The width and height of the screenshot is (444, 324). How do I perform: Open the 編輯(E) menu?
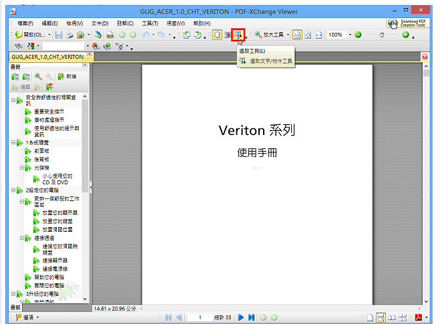pyautogui.click(x=50, y=23)
